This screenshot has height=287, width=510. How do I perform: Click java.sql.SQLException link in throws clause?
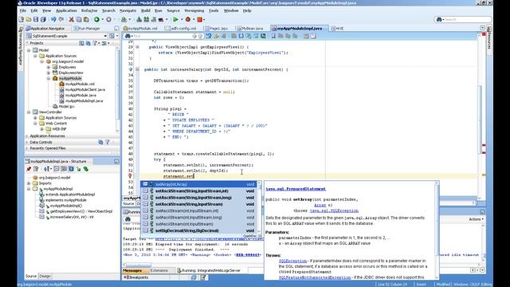[x=334, y=210]
